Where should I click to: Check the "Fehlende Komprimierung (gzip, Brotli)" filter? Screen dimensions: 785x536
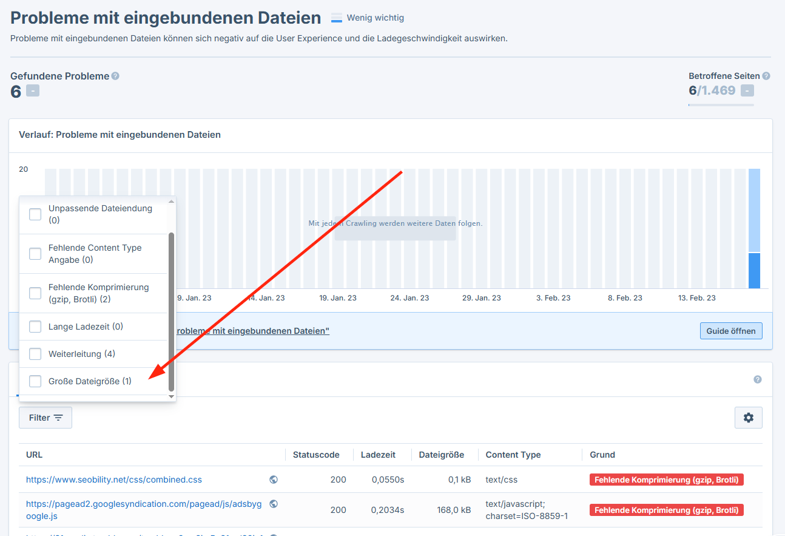pos(35,293)
